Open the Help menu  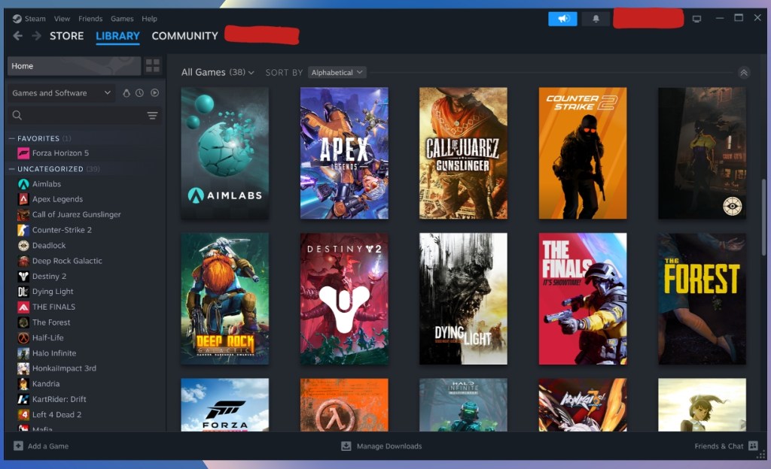pos(150,19)
